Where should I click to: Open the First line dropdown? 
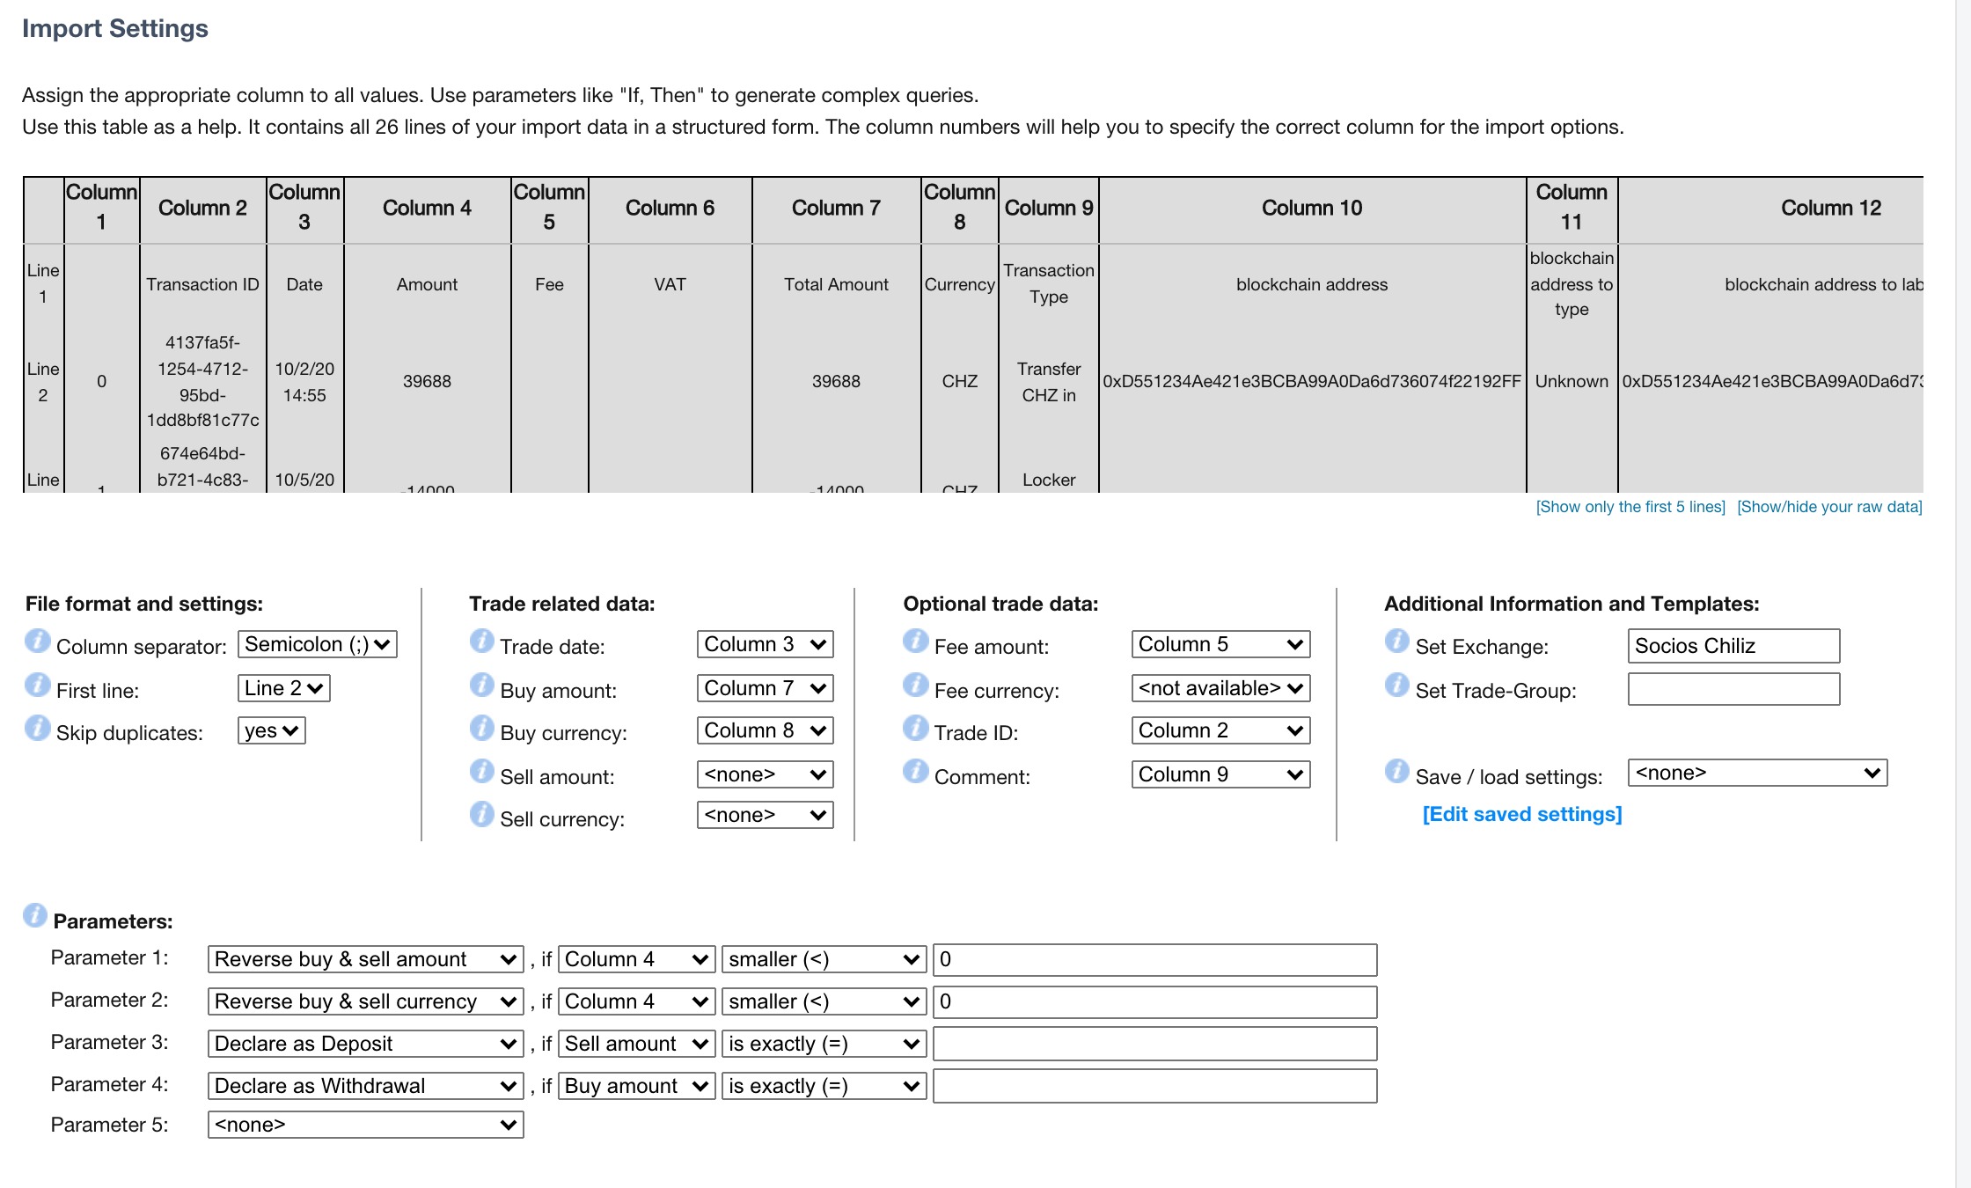tap(283, 688)
